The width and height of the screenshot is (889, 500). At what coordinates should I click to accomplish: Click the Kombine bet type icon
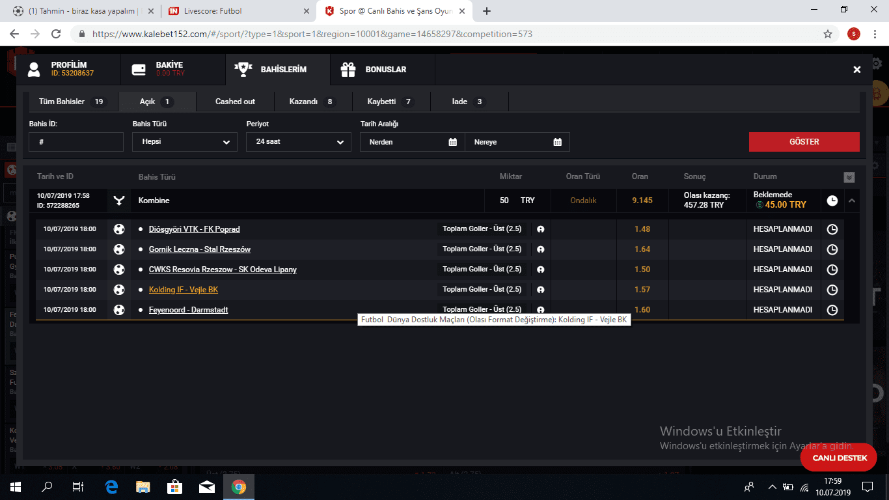[x=118, y=201]
